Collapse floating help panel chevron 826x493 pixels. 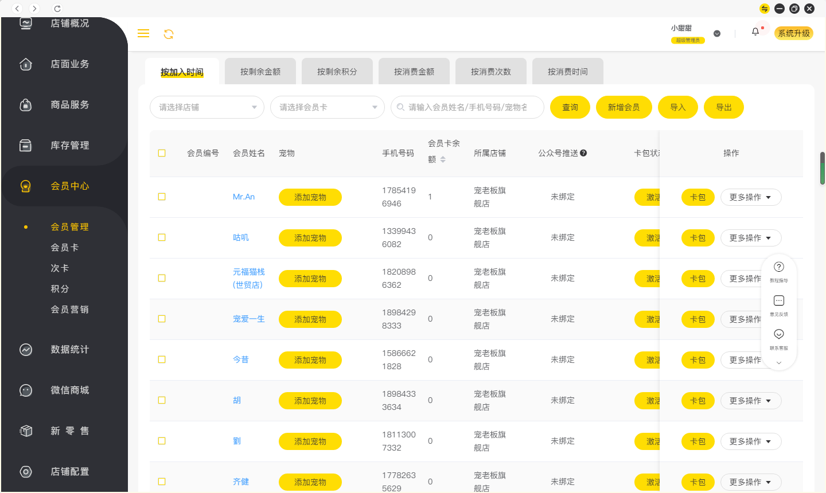[779, 362]
